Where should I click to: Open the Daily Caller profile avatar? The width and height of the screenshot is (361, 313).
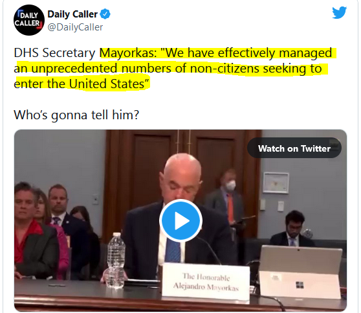pyautogui.click(x=28, y=20)
